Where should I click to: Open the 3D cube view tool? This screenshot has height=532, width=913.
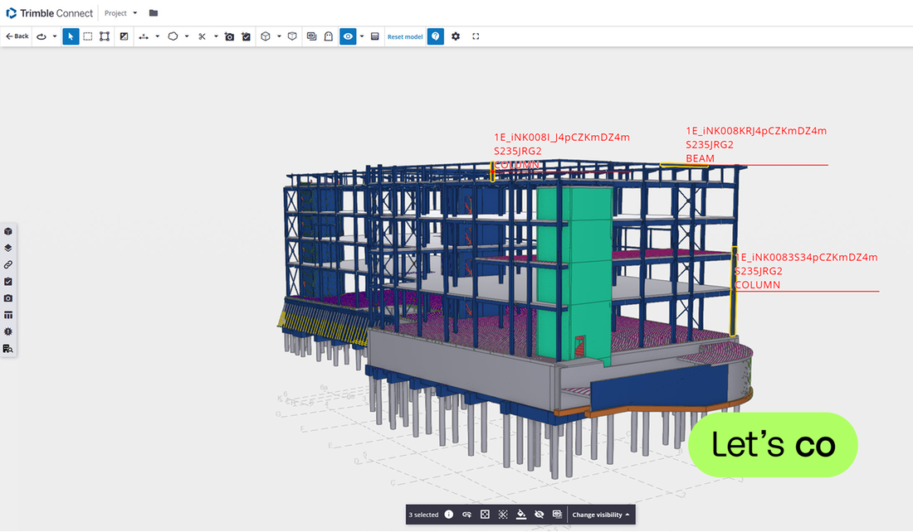click(x=266, y=36)
